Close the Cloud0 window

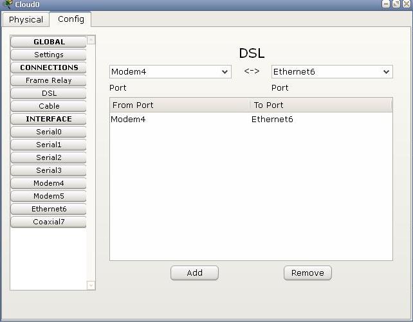tap(407, 4)
